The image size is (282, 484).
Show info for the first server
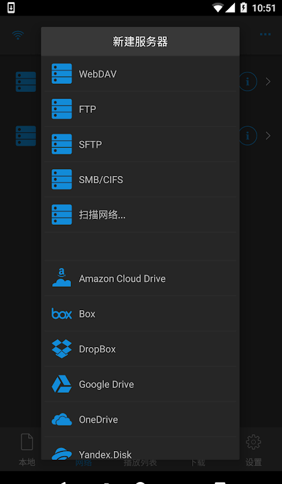(248, 81)
